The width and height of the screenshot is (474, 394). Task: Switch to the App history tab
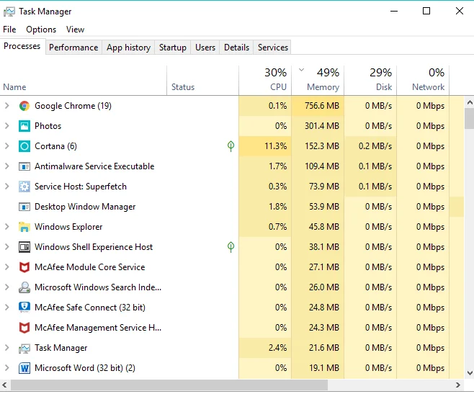tap(128, 48)
